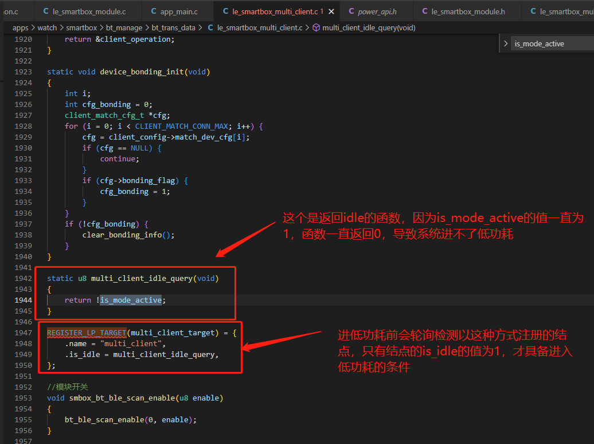Click line number 1944 in the gutter
The image size is (594, 444).
pos(24,300)
